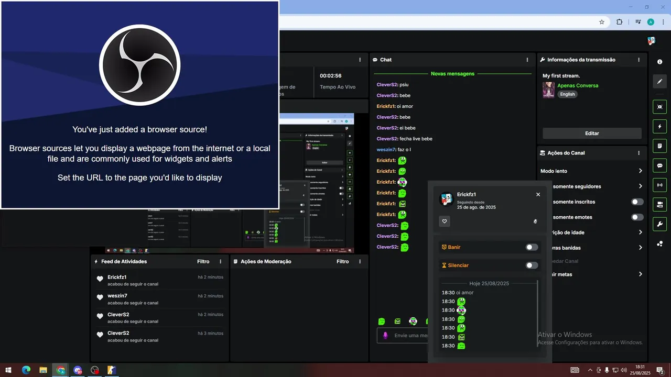
Task: Select the Erickfz1 follow activity entry
Action: tap(160, 280)
